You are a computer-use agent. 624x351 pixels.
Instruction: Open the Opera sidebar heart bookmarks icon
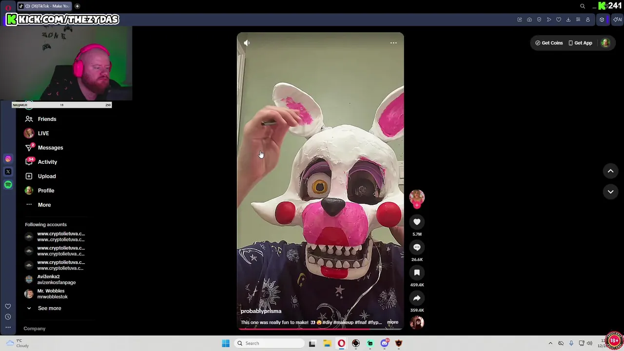[x=8, y=307]
